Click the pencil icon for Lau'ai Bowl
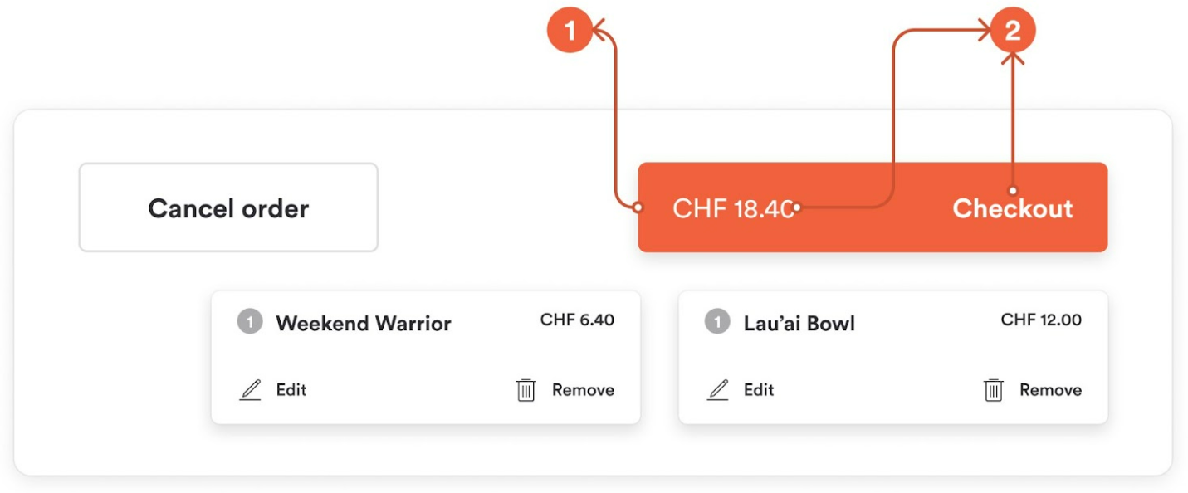Viewport: 1188px width, 493px height. click(717, 390)
